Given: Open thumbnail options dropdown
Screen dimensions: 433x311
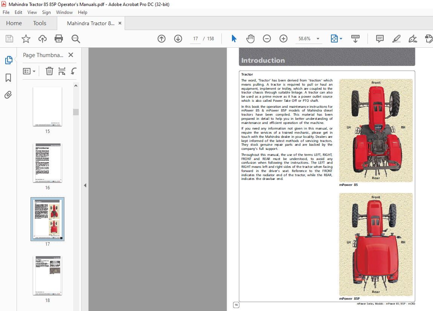Looking at the screenshot, I should click(x=29, y=71).
